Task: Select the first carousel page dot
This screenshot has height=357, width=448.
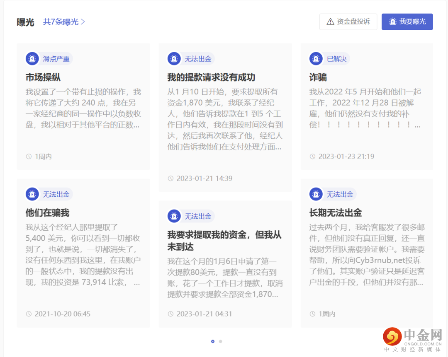Action: [x=212, y=341]
